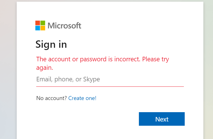Click the page background left of the card
The height and width of the screenshot is (139, 213).
click(x=8, y=71)
